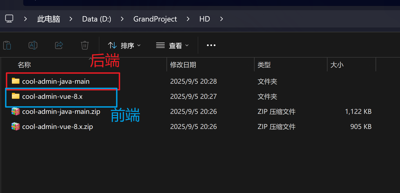Click the 类型 column header

coord(264,65)
